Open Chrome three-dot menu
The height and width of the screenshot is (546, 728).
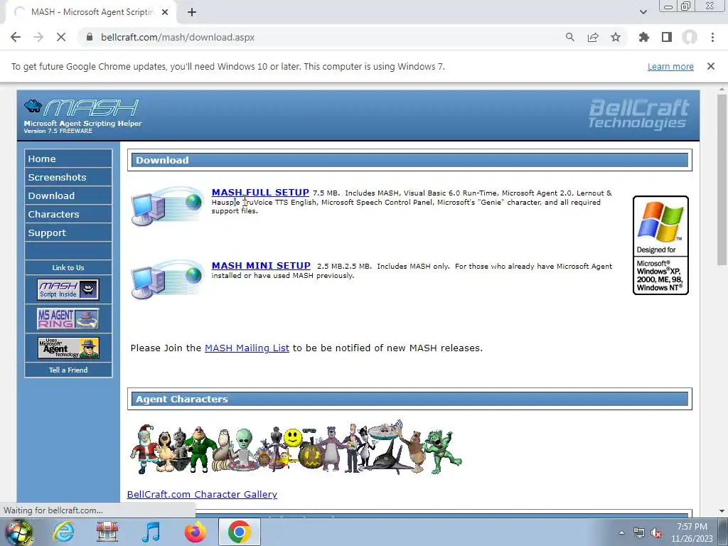tap(712, 37)
